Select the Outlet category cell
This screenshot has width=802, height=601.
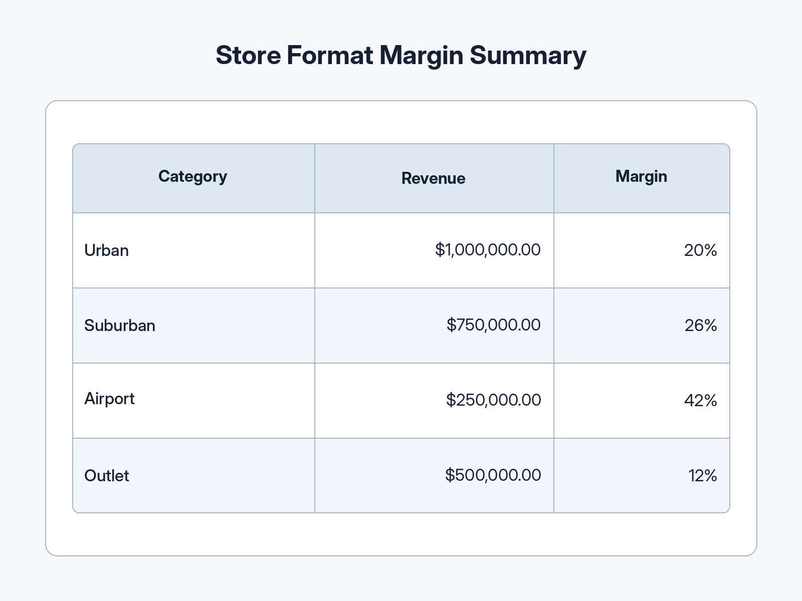click(x=193, y=475)
